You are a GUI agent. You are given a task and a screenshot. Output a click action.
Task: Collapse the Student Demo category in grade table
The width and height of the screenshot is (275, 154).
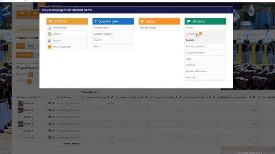click(98, 92)
